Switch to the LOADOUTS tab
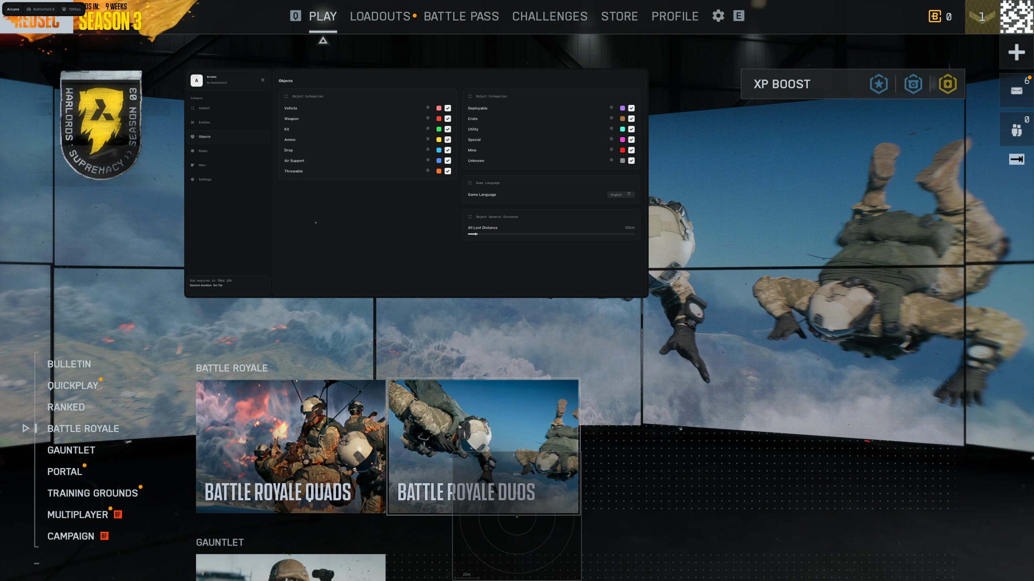This screenshot has height=581, width=1034. (x=380, y=16)
